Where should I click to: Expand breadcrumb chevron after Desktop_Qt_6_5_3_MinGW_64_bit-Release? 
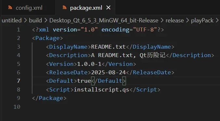pyautogui.click(x=162, y=20)
